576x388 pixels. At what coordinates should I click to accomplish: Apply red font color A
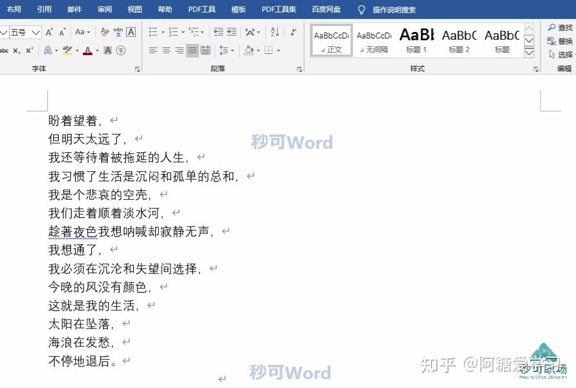pyautogui.click(x=88, y=50)
